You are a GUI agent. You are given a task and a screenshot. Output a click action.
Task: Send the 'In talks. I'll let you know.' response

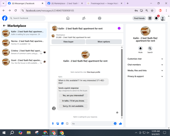coord(73,101)
